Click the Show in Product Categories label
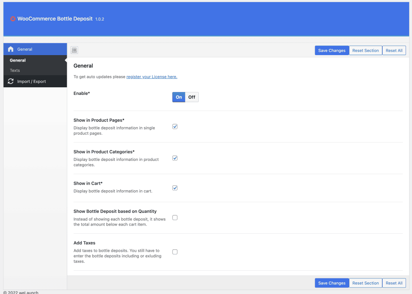Viewport: 412px width, 294px height. pos(104,152)
